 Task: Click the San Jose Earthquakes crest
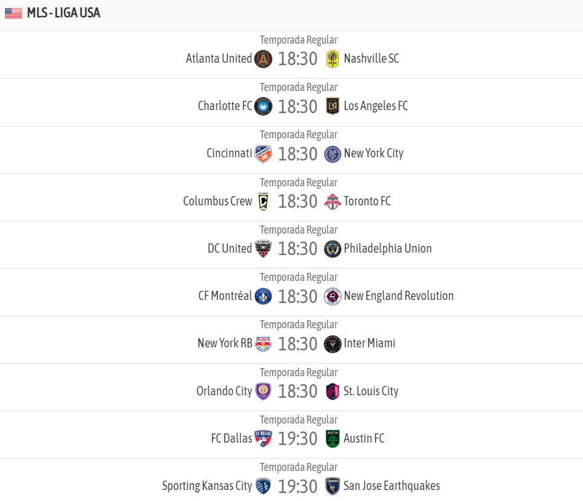333,486
